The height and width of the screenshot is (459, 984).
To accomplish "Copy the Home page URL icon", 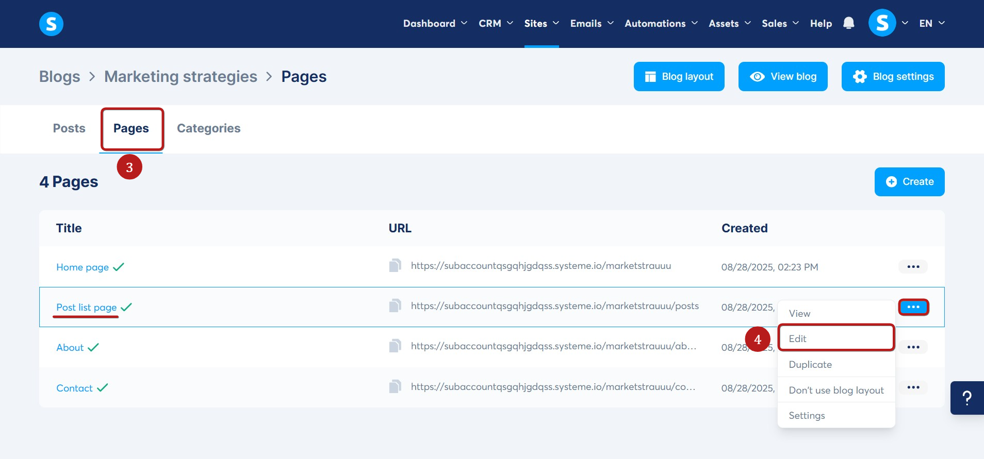I will 395,266.
